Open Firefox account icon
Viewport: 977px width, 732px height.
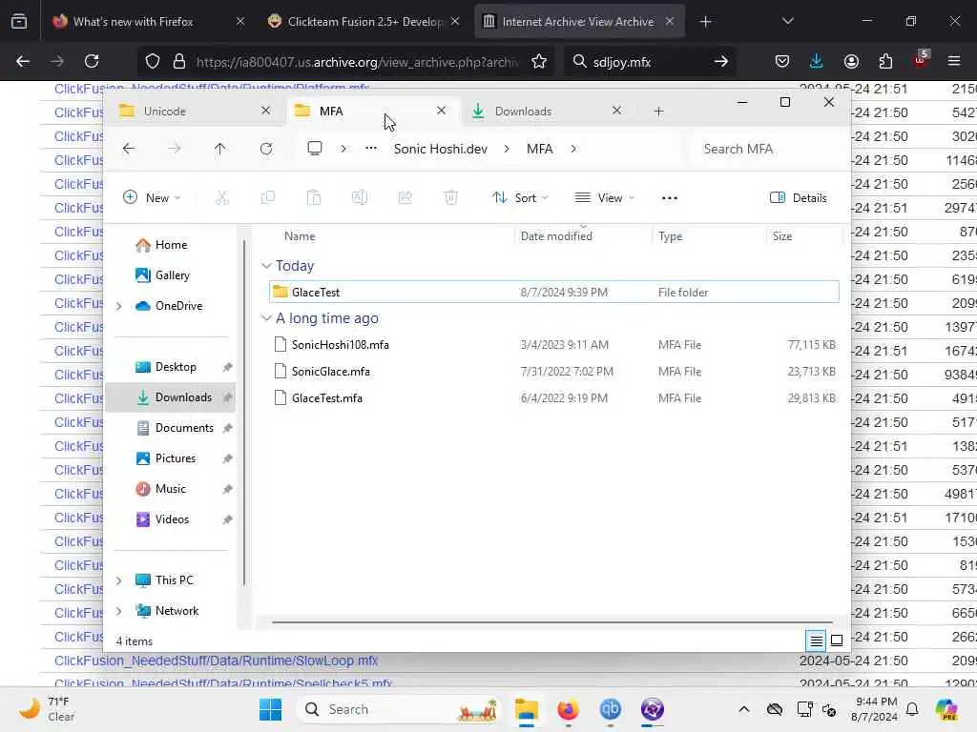(x=851, y=61)
